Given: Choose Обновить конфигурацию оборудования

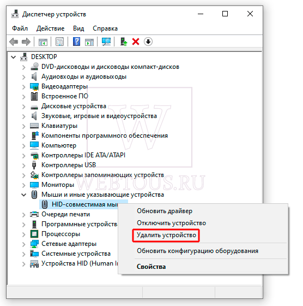Looking at the screenshot, I should [x=197, y=251].
